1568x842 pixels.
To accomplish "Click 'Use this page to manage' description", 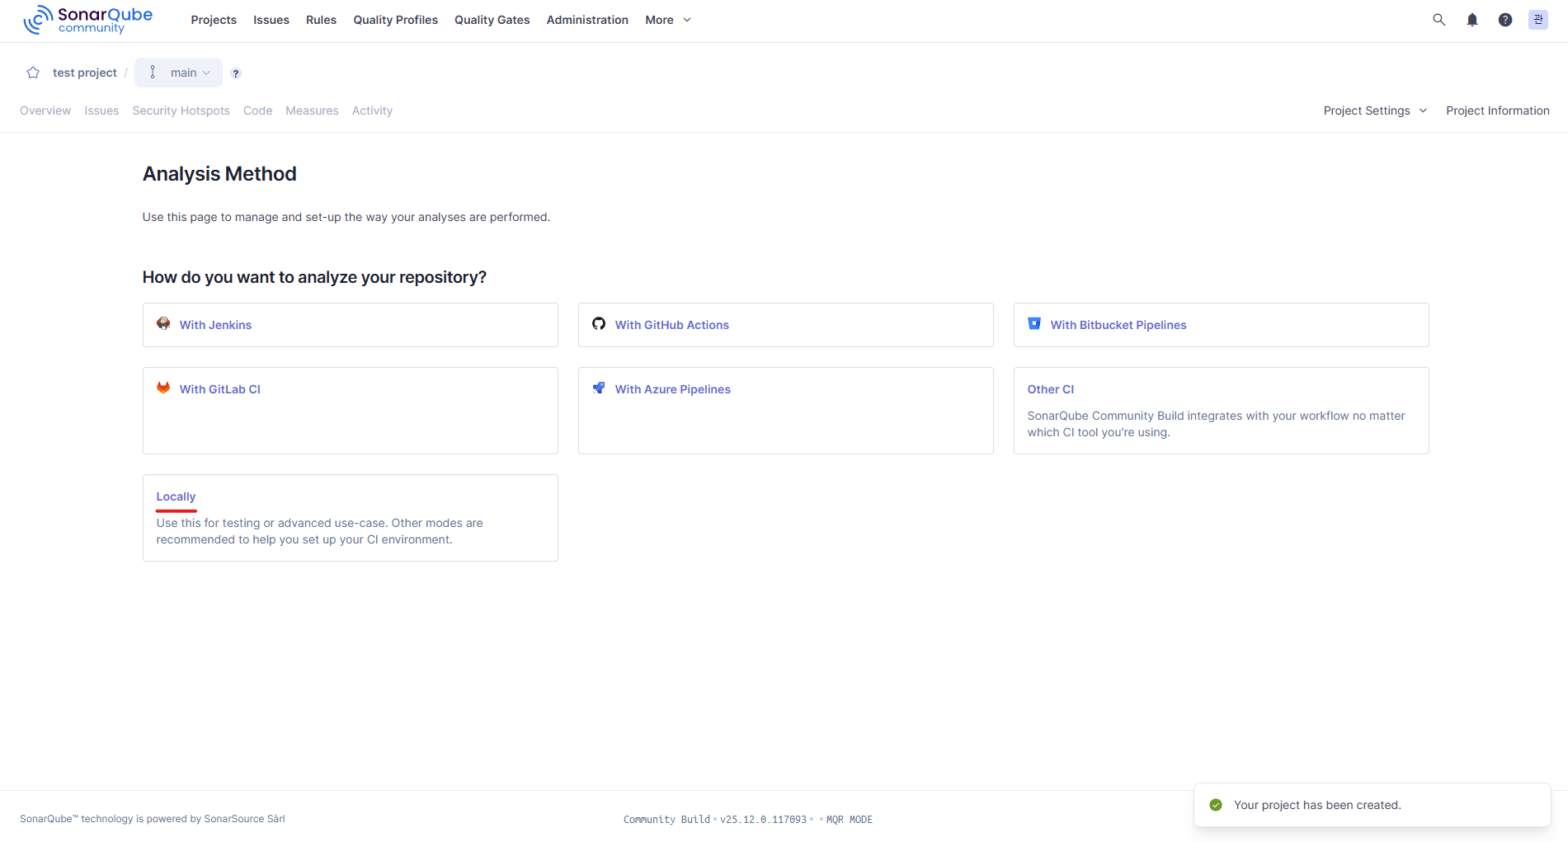I will [346, 217].
